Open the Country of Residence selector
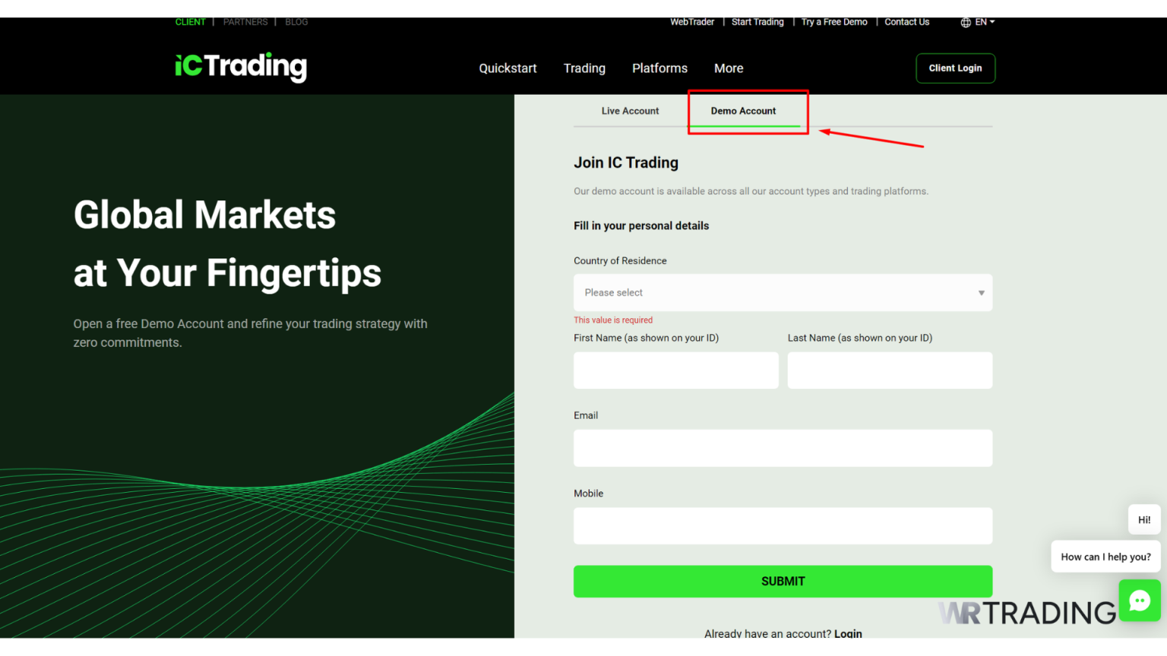The width and height of the screenshot is (1167, 656). point(783,292)
